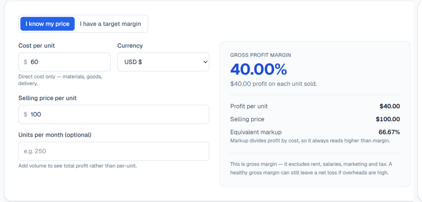The image size is (422, 202).
Task: Click the 66.67% equivalent markup value
Action: [x=389, y=132]
